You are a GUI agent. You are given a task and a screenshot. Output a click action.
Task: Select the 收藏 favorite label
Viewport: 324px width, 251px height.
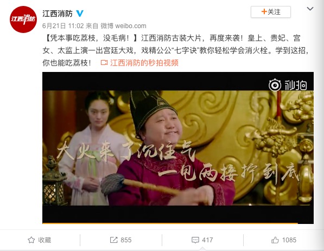pyautogui.click(x=45, y=240)
